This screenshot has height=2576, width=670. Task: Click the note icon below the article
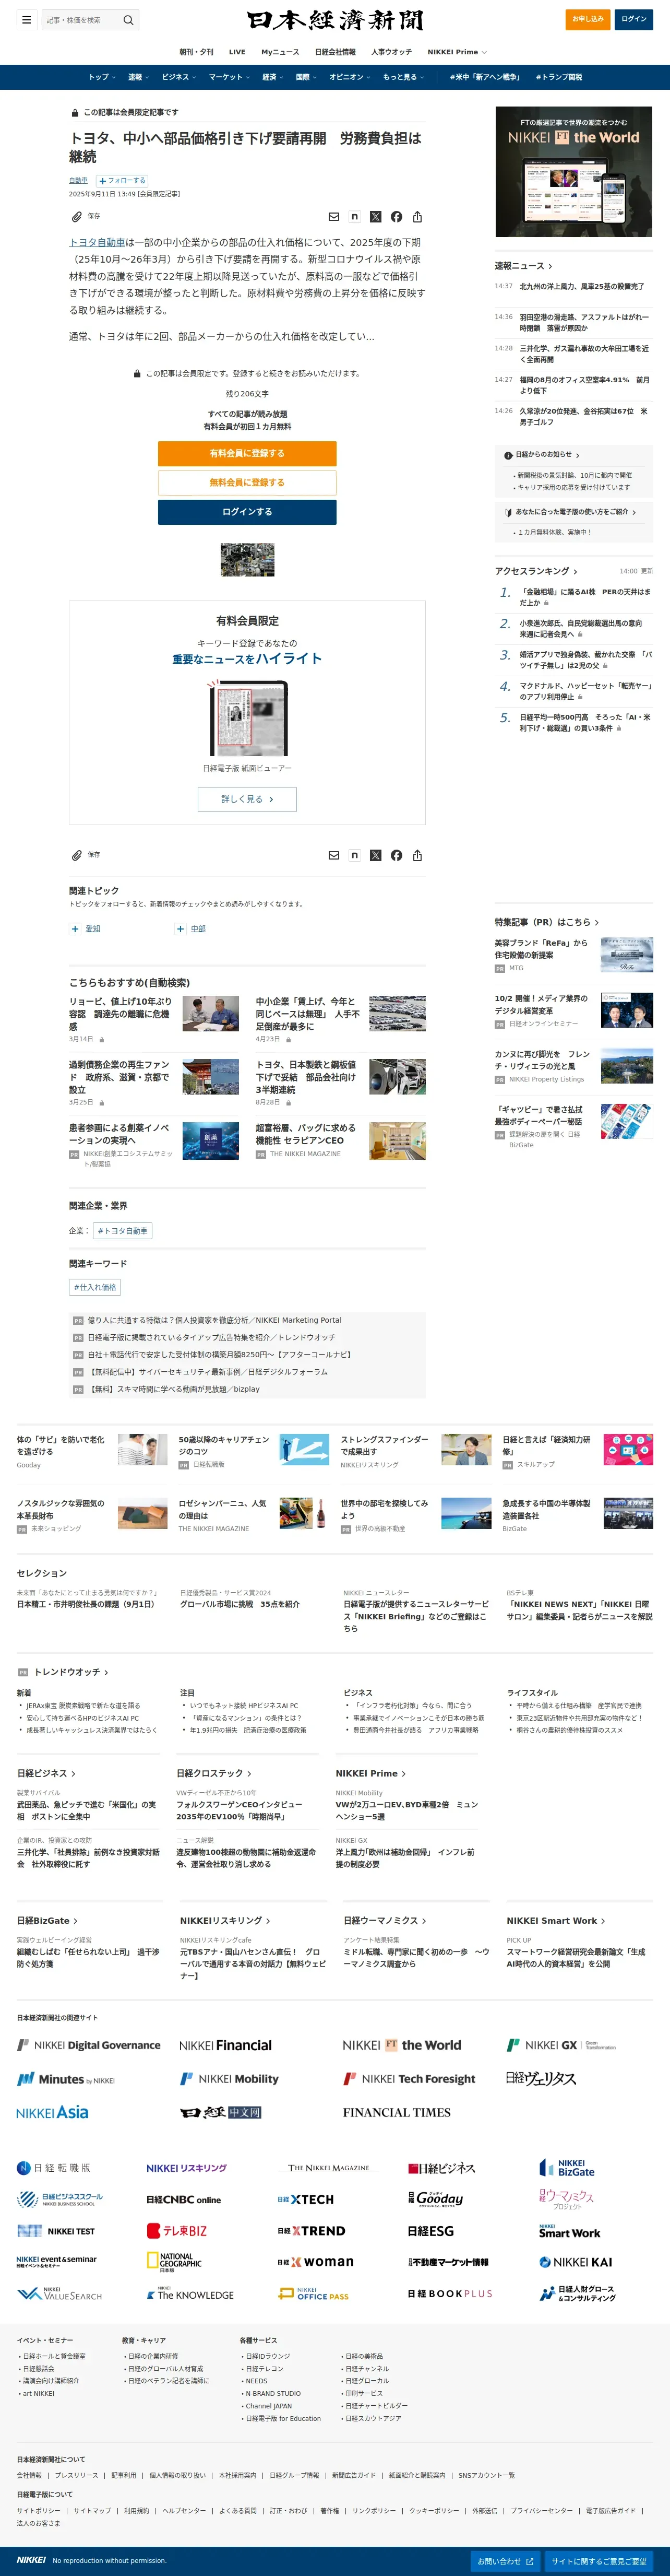click(354, 855)
